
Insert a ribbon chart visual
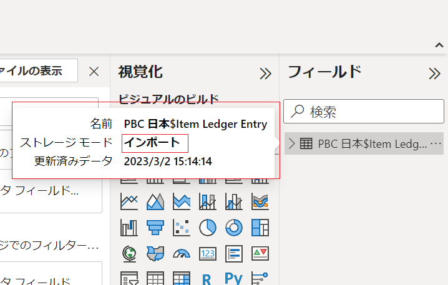tap(260, 201)
